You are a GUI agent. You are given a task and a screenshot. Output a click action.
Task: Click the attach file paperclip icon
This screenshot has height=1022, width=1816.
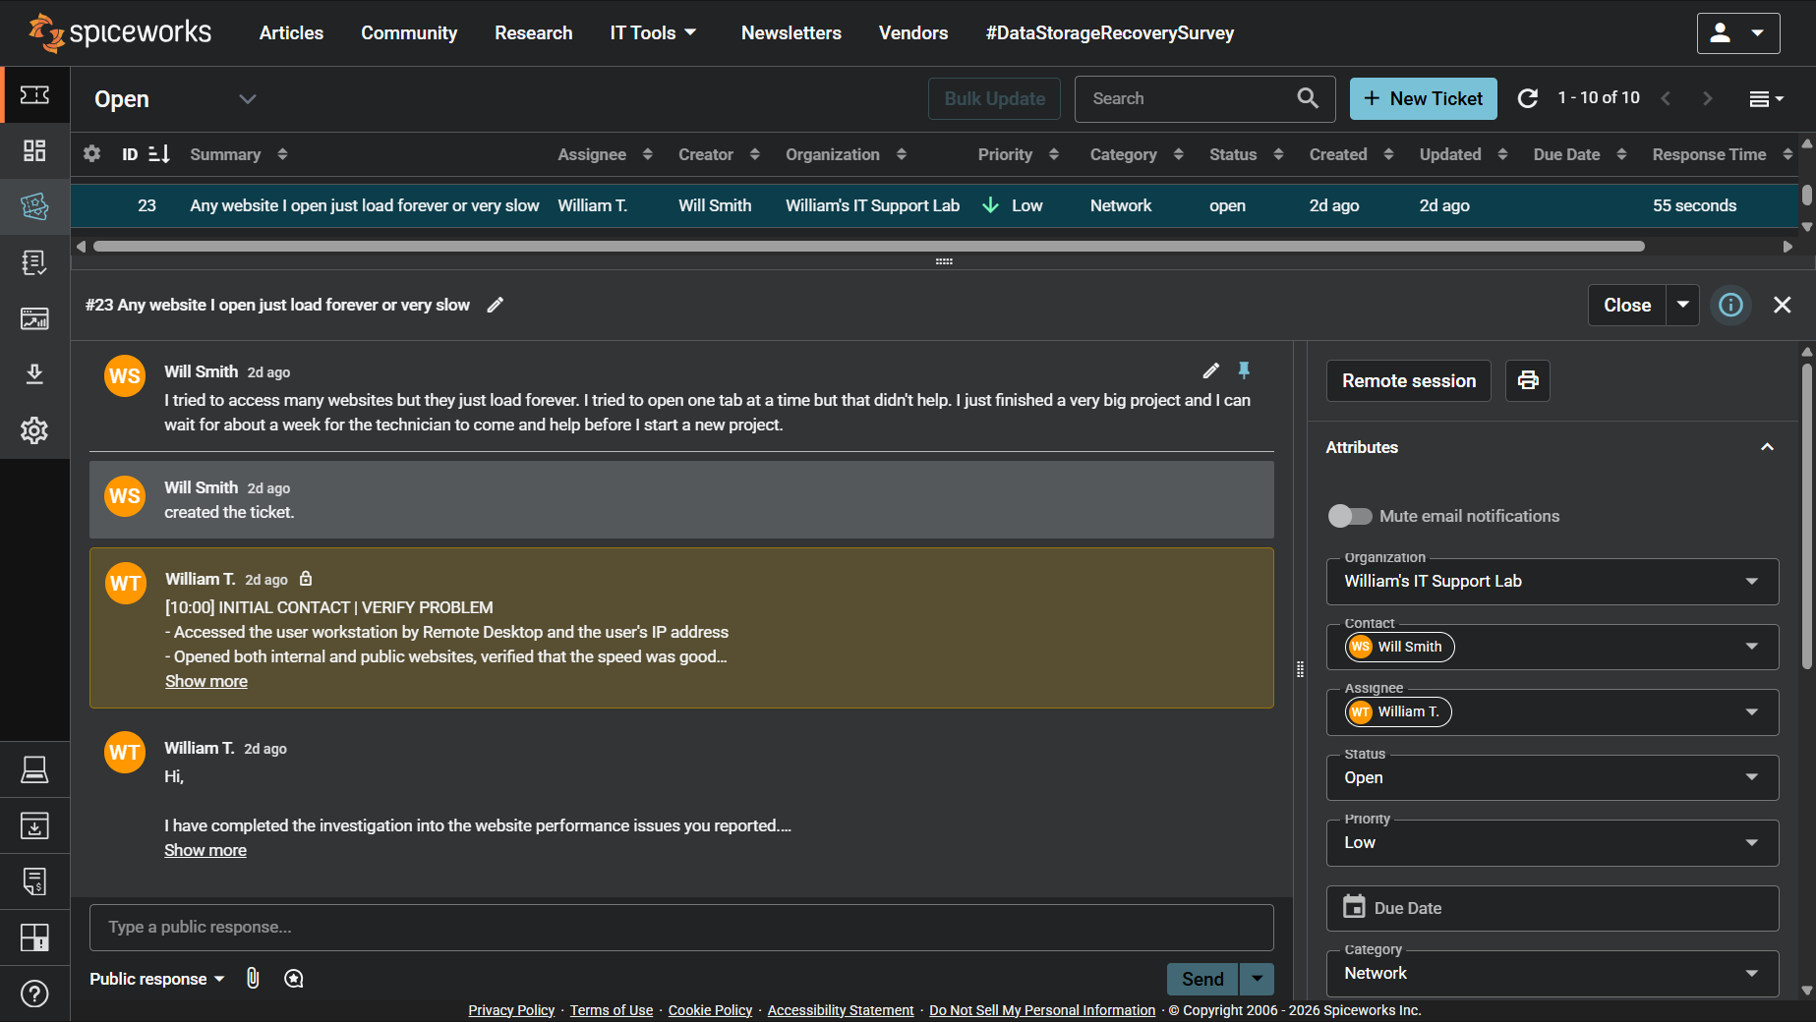253,978
